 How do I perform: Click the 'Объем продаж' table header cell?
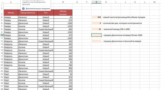63,13
